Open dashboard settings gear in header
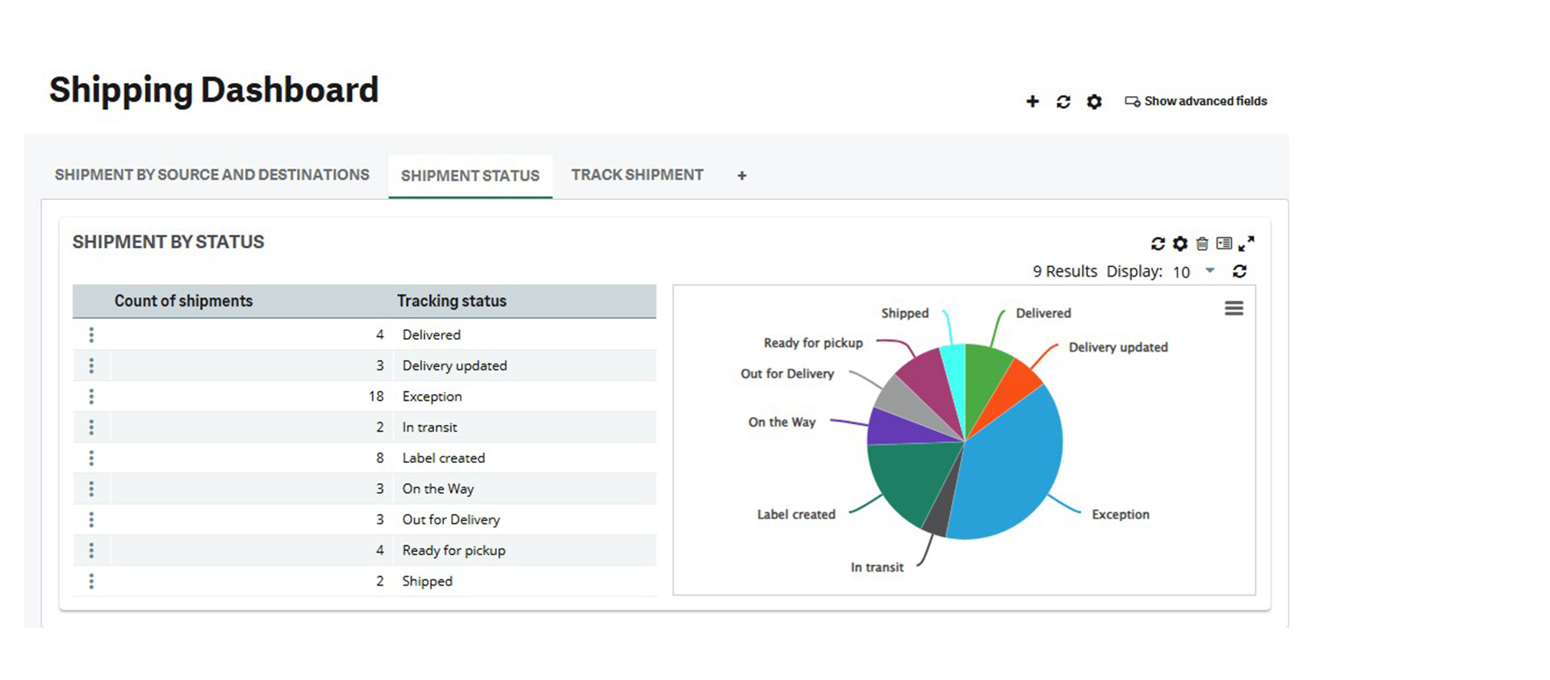1550x680 pixels. [x=1094, y=102]
